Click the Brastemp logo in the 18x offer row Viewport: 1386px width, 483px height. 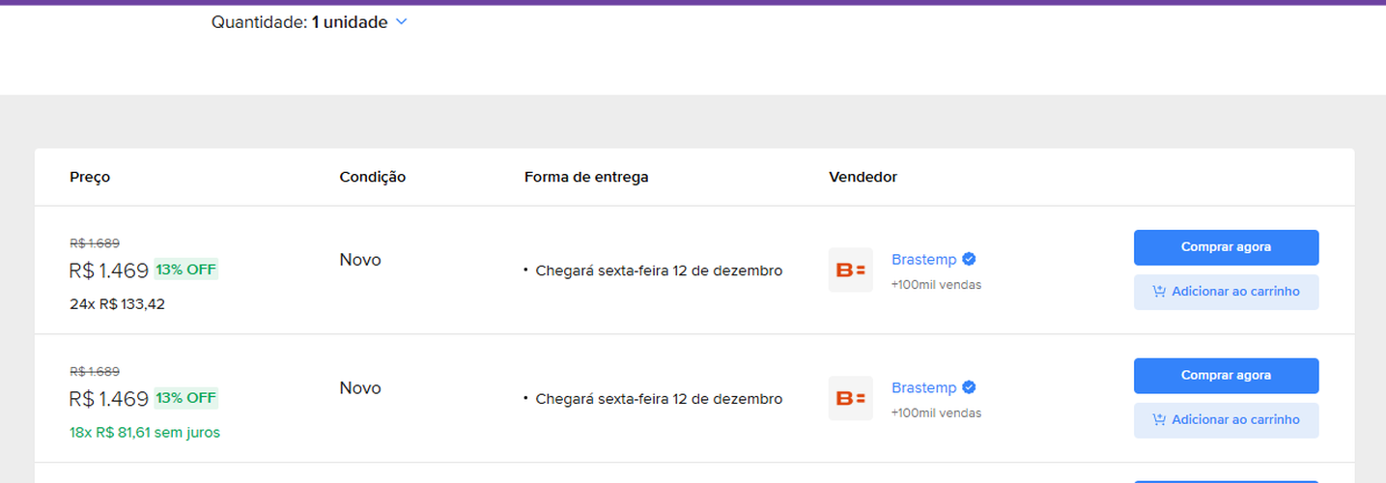[850, 398]
